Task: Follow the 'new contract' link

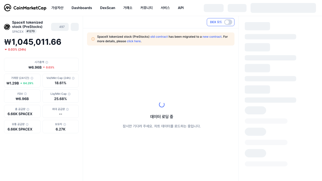Action: 212,37
